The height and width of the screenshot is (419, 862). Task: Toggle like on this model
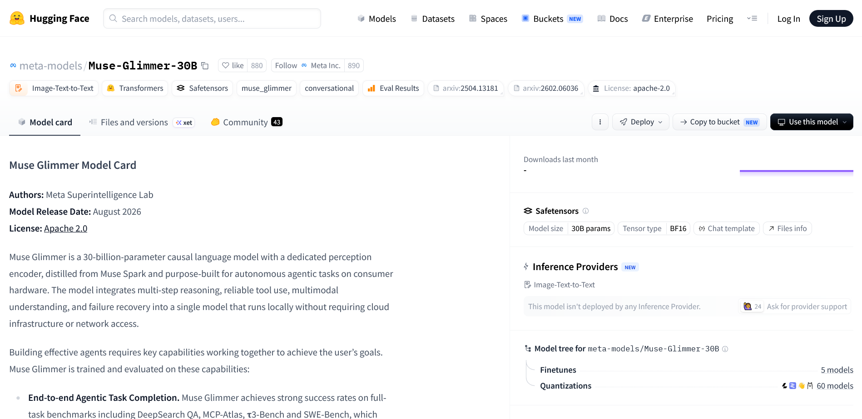click(233, 65)
